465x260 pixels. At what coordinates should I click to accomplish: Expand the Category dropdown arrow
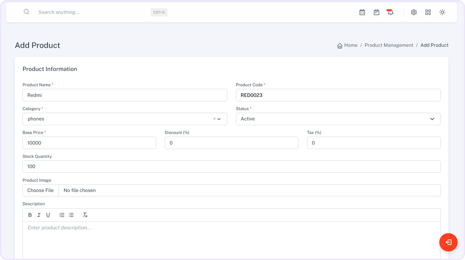pos(219,119)
